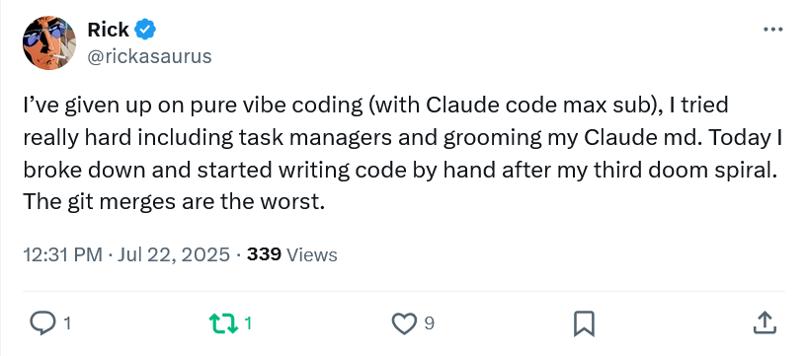Open the @rickasaurus handle link
The height and width of the screenshot is (356, 806).
(149, 56)
